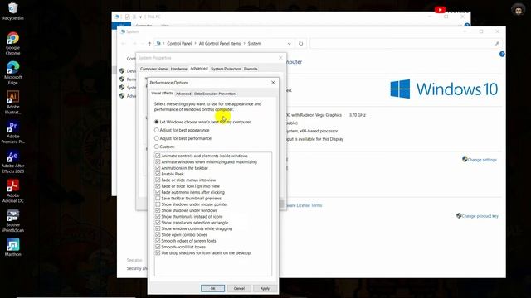Image resolution: width=531 pixels, height=298 pixels.
Task: Click 'All Control Panel Items' breadcrumb
Action: coord(220,44)
